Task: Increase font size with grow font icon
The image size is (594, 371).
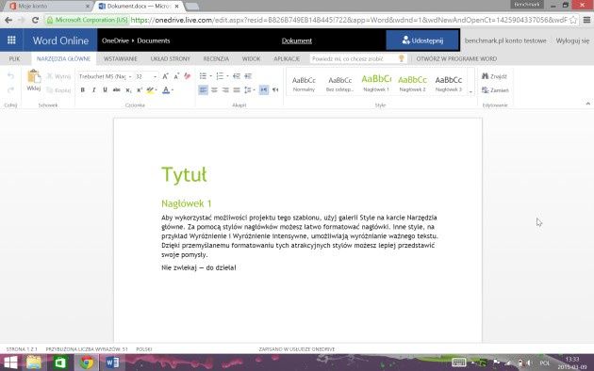Action: pos(165,76)
